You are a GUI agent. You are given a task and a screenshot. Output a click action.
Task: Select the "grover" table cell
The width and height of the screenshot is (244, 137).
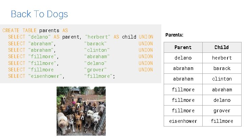pyautogui.click(x=222, y=111)
